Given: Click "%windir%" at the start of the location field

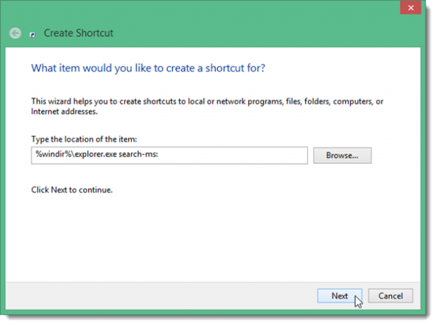Looking at the screenshot, I should pyautogui.click(x=49, y=155).
